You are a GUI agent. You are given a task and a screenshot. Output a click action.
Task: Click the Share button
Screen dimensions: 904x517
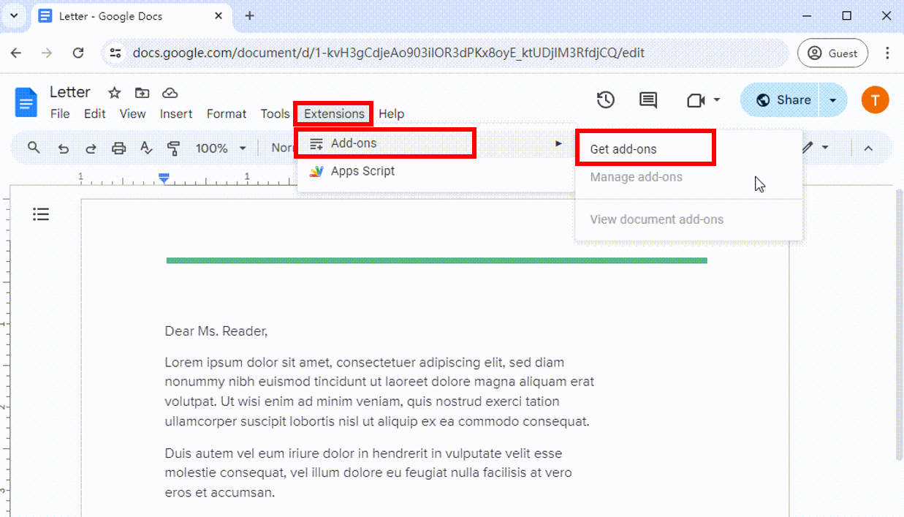point(782,100)
